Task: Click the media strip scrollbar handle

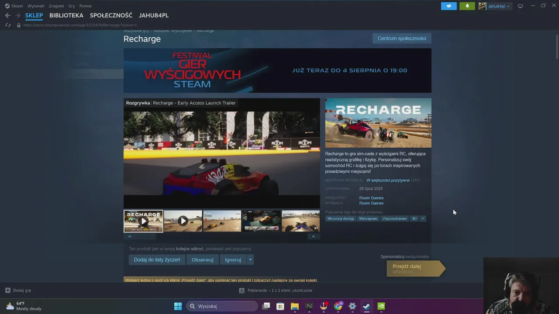Action: pyautogui.click(x=142, y=236)
